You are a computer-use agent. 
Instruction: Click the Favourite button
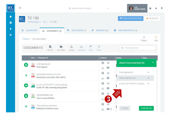(152, 18)
